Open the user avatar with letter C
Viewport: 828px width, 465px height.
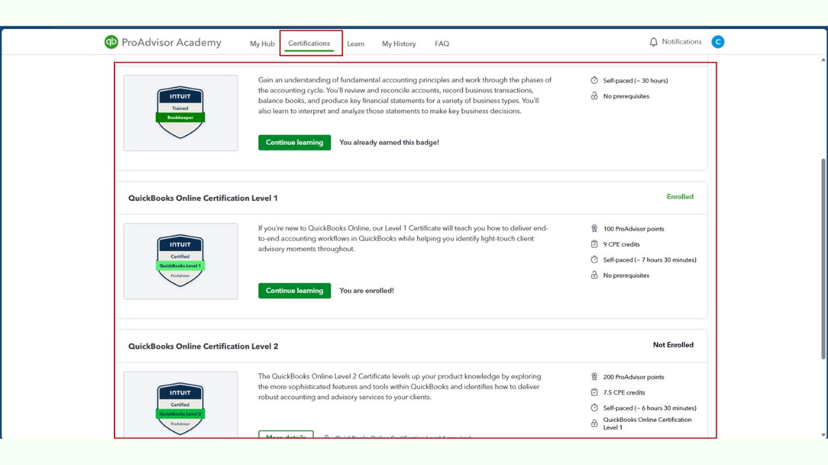point(717,42)
